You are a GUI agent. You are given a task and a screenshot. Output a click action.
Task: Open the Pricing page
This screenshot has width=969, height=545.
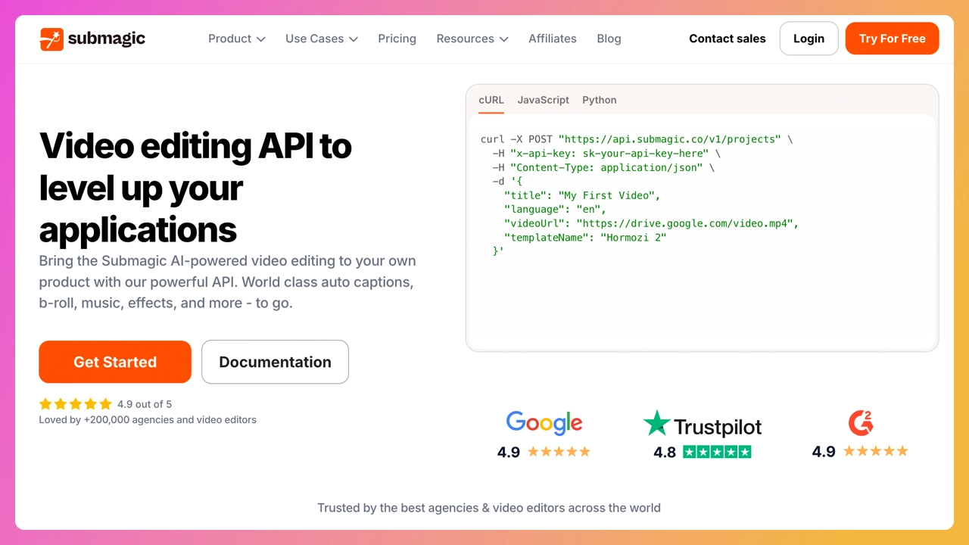[397, 39]
